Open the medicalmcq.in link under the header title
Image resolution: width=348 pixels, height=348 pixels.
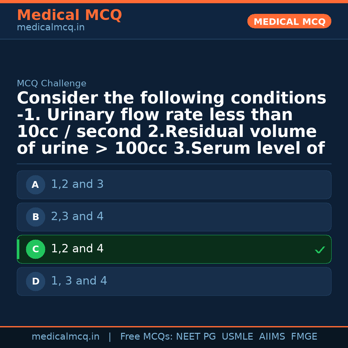(51, 28)
